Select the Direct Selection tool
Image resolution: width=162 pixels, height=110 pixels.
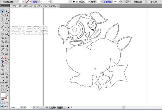click(7, 11)
